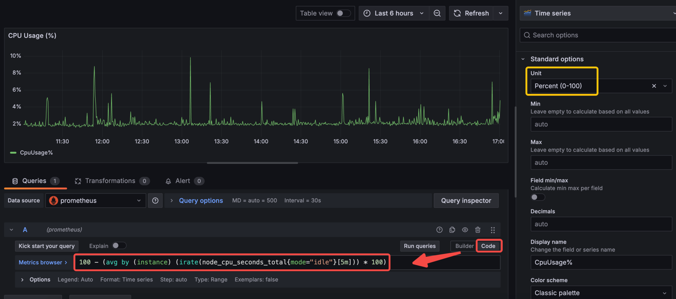
Task: Hide query A with the eye icon
Action: tap(465, 230)
